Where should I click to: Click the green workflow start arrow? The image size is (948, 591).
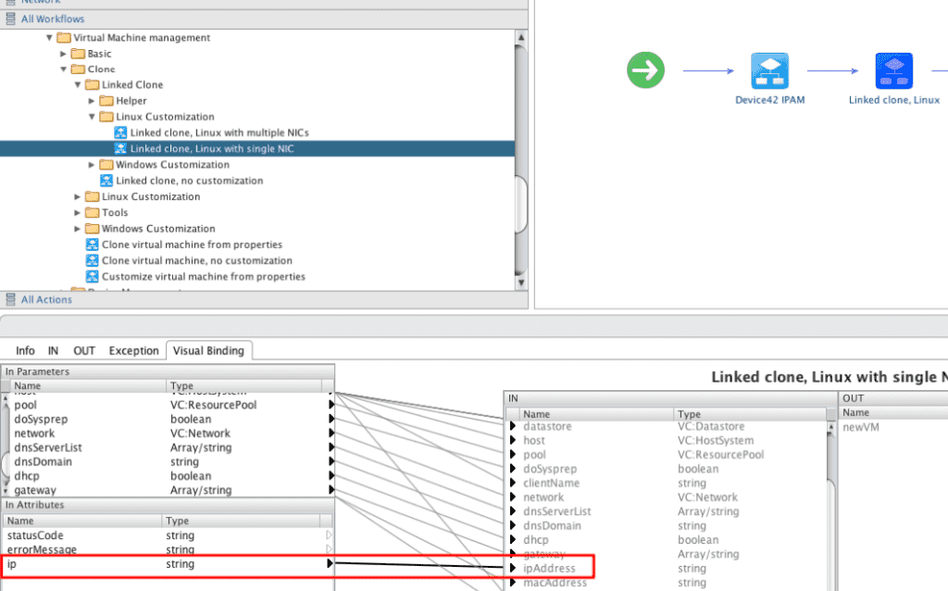point(645,69)
